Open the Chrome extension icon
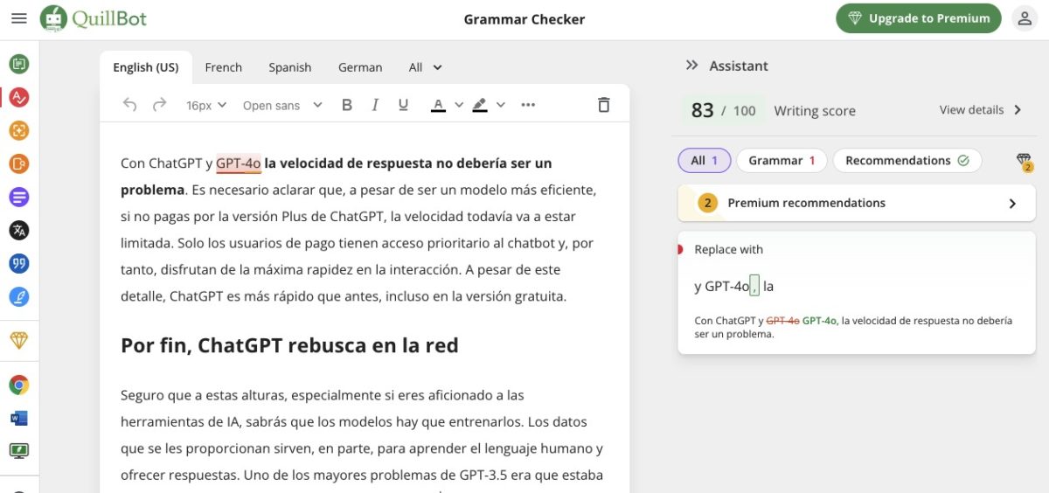Image resolution: width=1049 pixels, height=493 pixels. click(18, 385)
